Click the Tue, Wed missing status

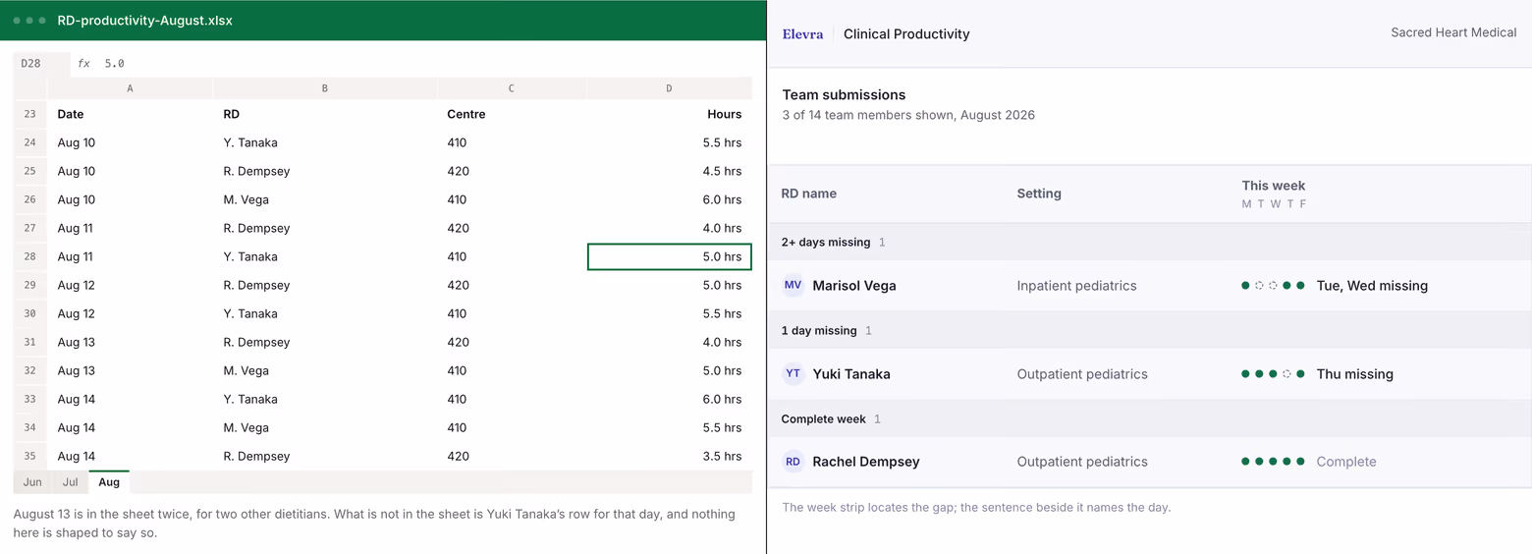[x=1372, y=286]
